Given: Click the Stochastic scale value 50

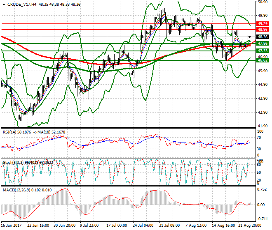Looking at the screenshot, I should pyautogui.click(x=259, y=172).
